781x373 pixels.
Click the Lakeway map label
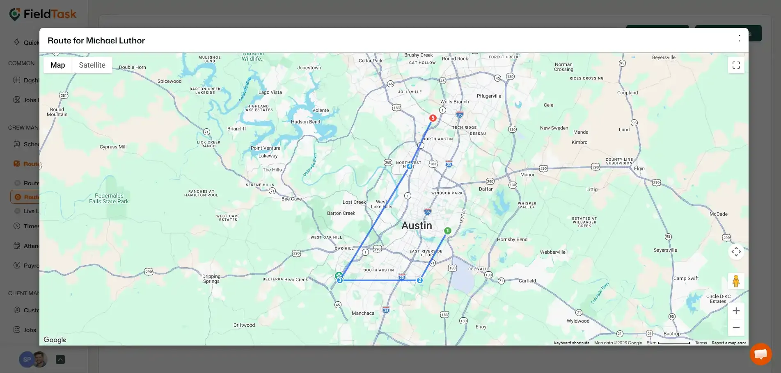pyautogui.click(x=268, y=156)
